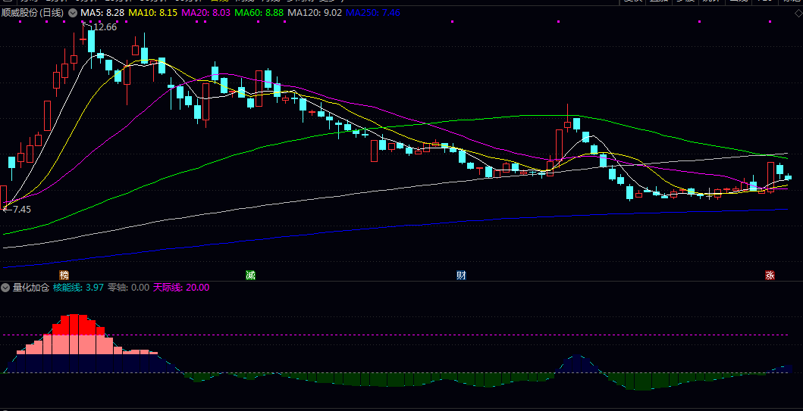This screenshot has height=411, width=803.
Task: Click the 核能线 value label
Action: pyautogui.click(x=78, y=288)
